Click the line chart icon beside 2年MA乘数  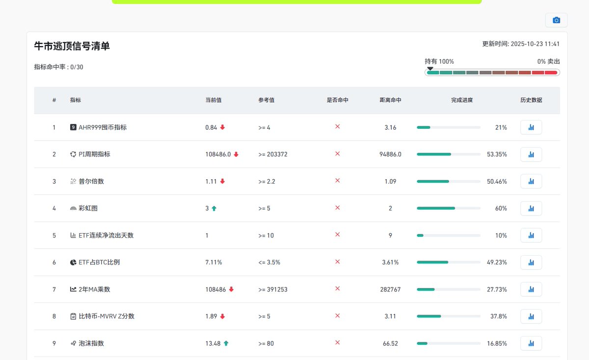coord(73,289)
